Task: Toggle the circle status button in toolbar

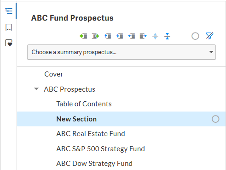Action: (x=195, y=36)
